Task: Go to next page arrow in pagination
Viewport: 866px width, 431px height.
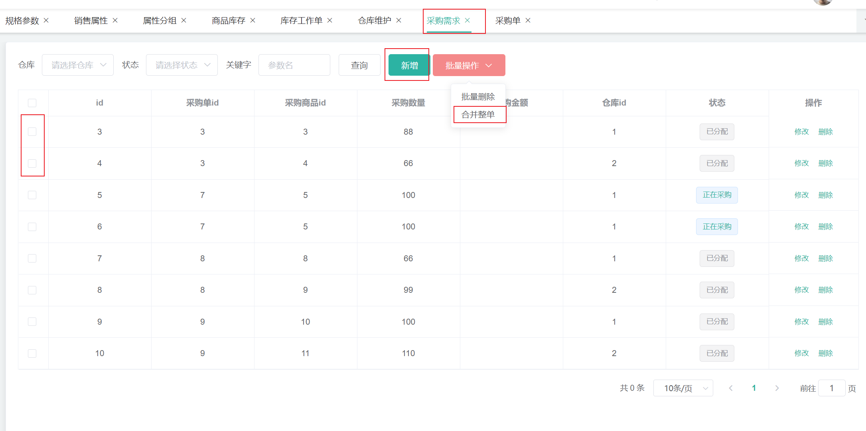Action: coord(777,388)
